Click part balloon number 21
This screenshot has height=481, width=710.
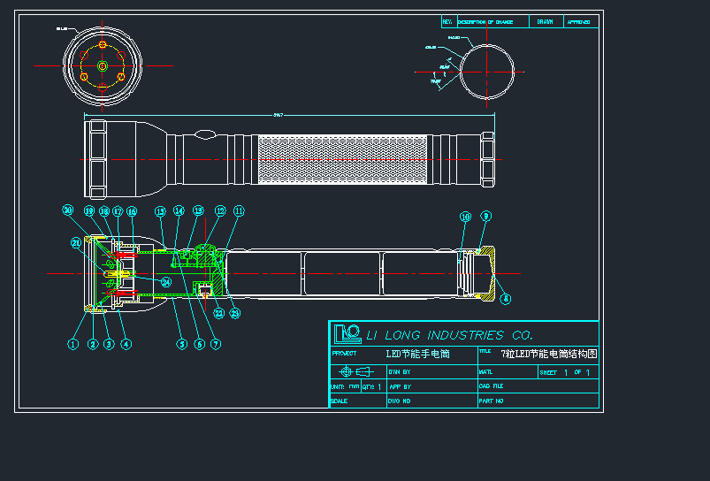[76, 243]
